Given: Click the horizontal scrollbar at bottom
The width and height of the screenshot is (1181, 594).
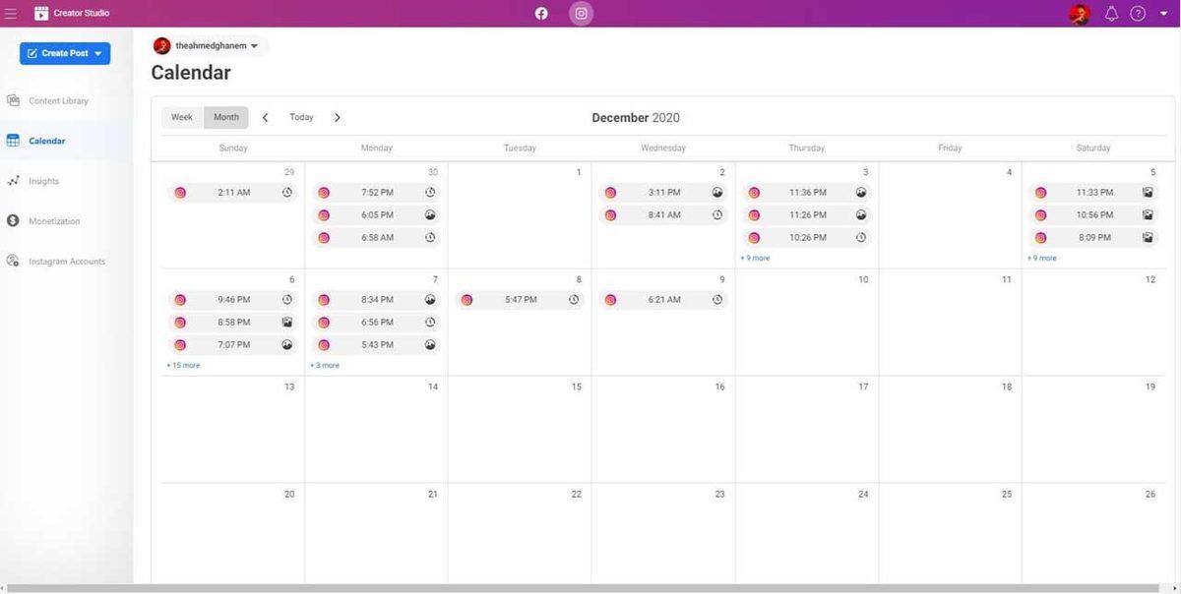Looking at the screenshot, I should pos(590,588).
